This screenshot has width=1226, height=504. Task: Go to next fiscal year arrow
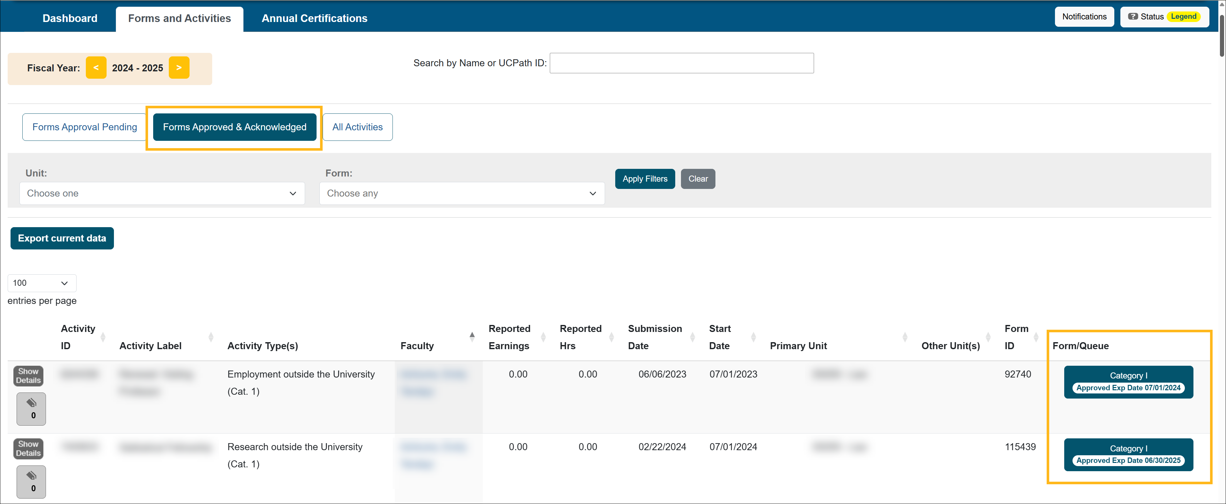coord(179,68)
